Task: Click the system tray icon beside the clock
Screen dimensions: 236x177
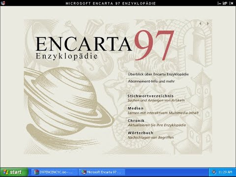Action: point(214,172)
